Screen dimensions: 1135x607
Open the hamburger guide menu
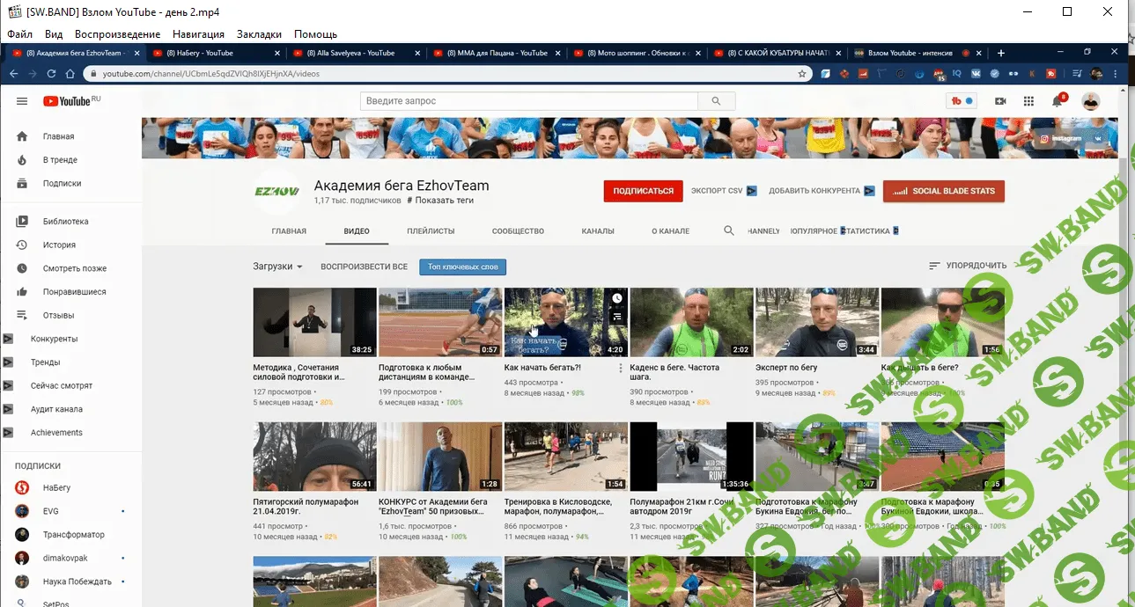22,101
